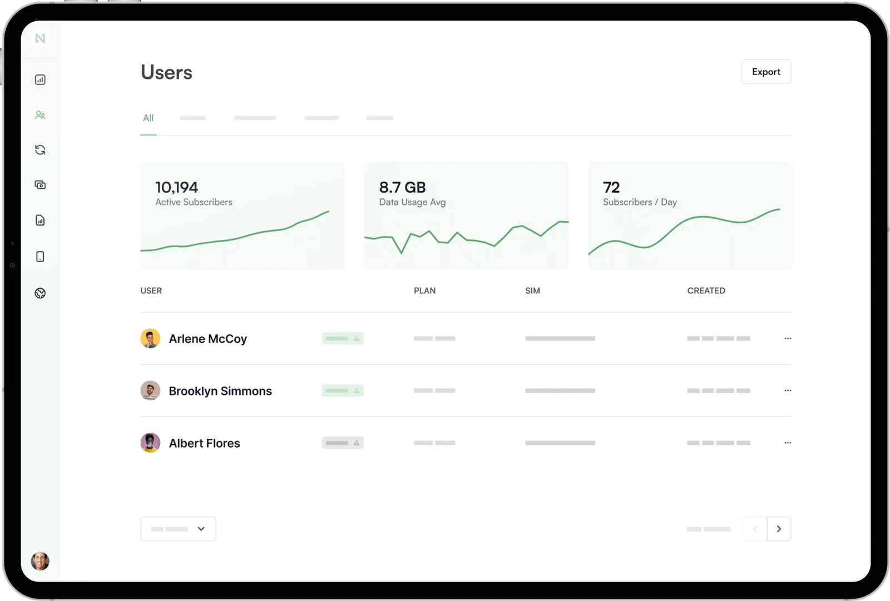
Task: Open more options menu for Brooklyn Simmons
Action: (x=788, y=390)
